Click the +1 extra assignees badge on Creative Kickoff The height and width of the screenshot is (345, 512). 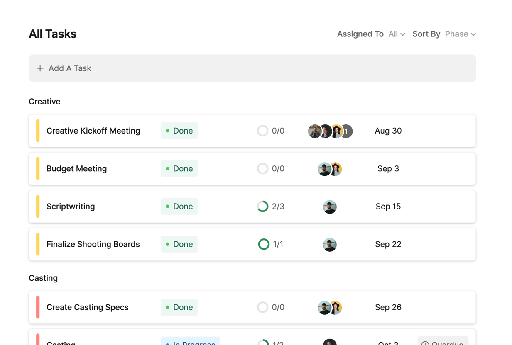point(346,131)
